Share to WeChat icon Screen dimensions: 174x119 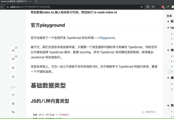[x=13, y=112]
